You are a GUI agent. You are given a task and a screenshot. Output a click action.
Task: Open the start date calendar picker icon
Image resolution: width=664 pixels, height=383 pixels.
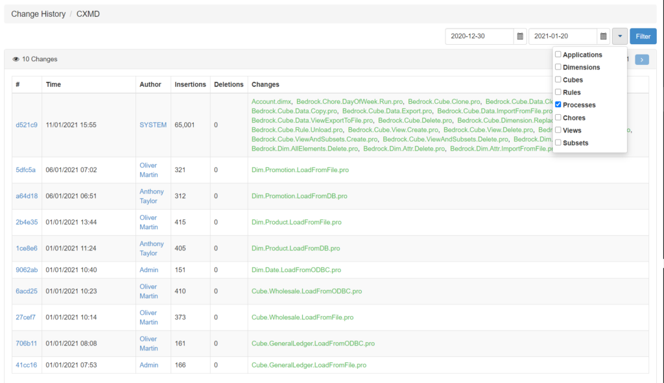[519, 36]
